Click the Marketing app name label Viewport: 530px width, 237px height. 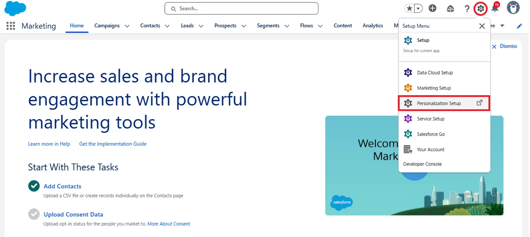(39, 26)
